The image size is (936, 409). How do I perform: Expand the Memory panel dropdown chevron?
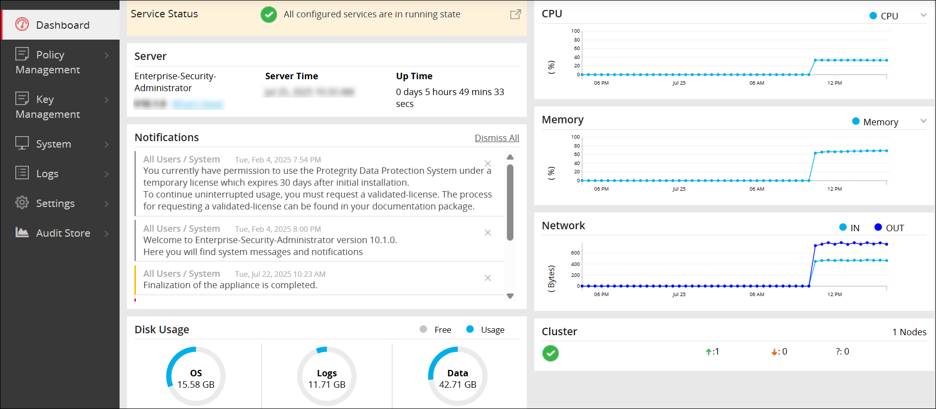pyautogui.click(x=924, y=121)
